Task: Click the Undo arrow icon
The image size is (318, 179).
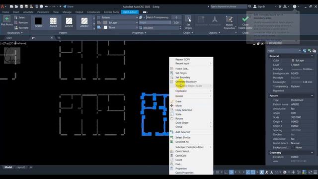Action: click(46, 6)
